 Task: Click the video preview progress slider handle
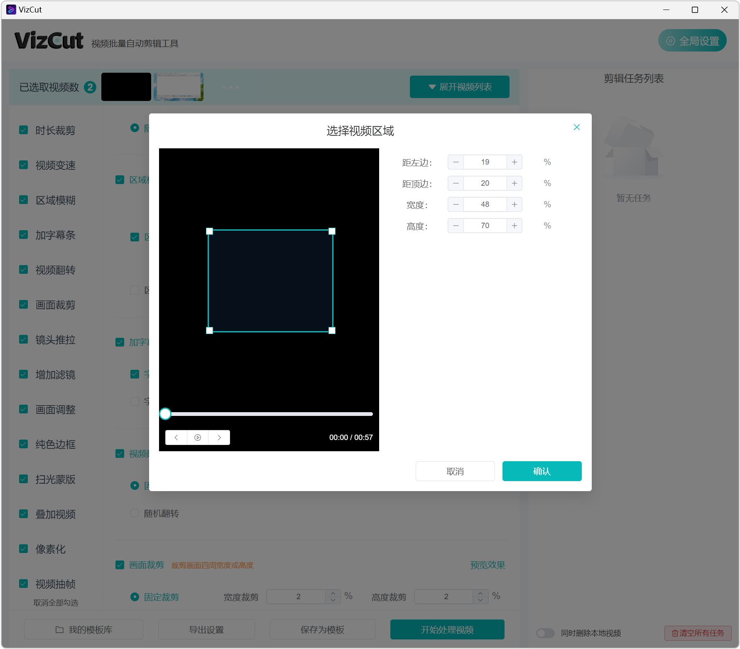pyautogui.click(x=165, y=414)
